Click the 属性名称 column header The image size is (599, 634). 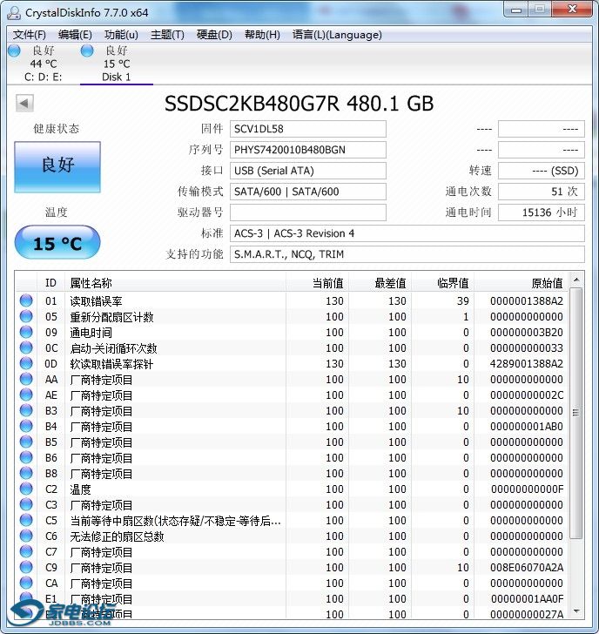point(175,283)
